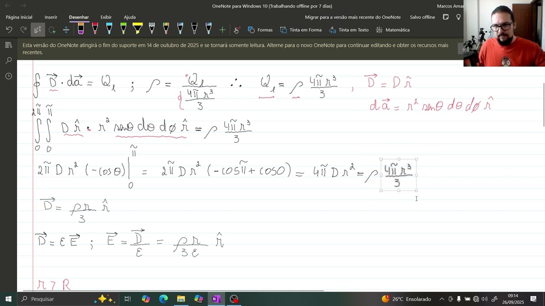Screen dimensions: 545x306
Task: Launch Copilot from the taskbar
Action: (146, 299)
